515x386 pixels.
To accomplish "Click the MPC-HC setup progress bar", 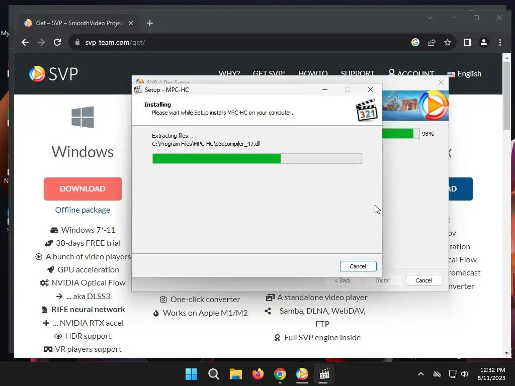I will [x=257, y=158].
